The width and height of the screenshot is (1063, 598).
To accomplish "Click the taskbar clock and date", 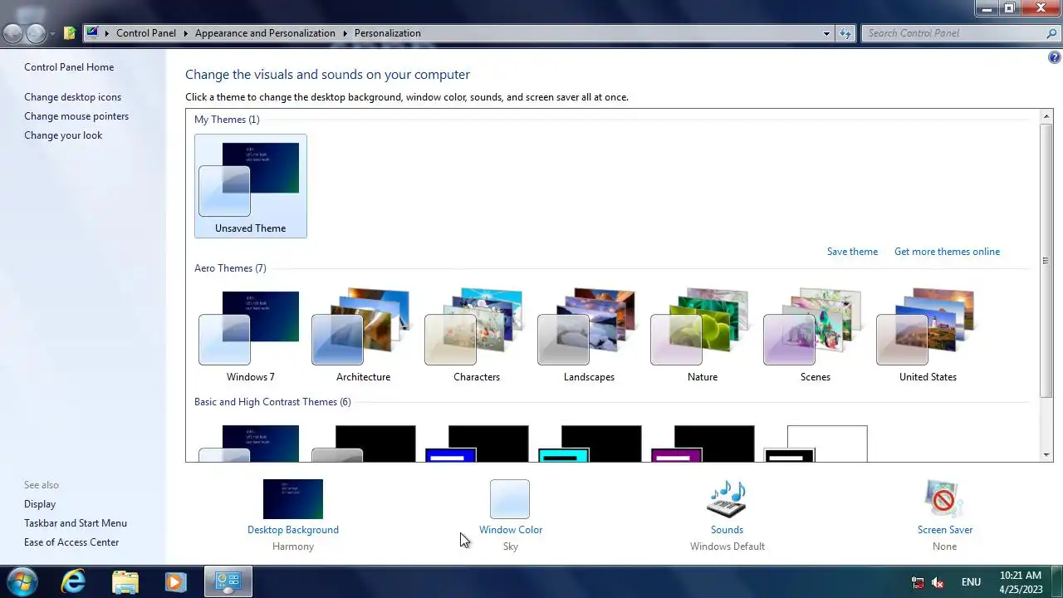I will point(1021,581).
